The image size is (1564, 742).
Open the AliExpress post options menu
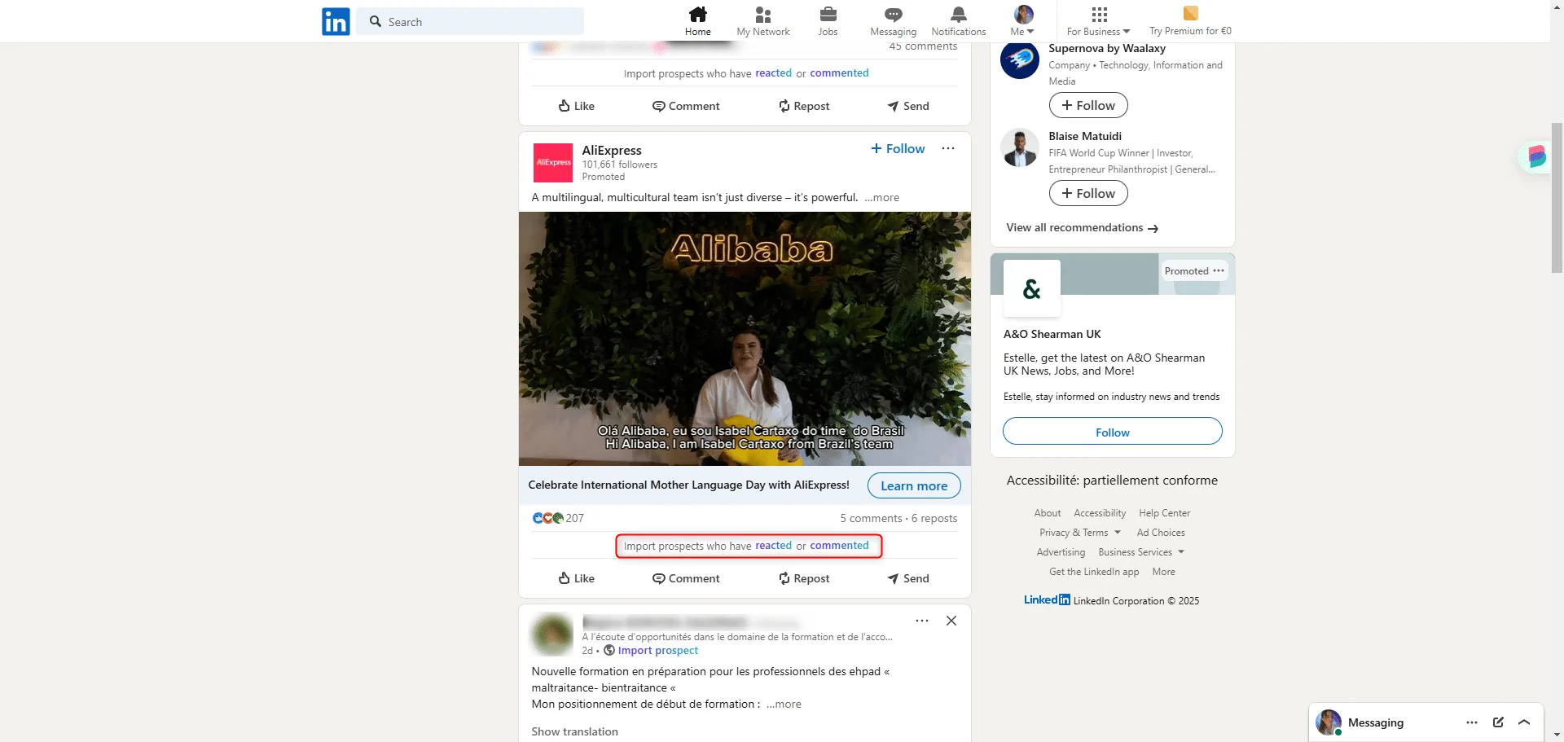(x=948, y=148)
